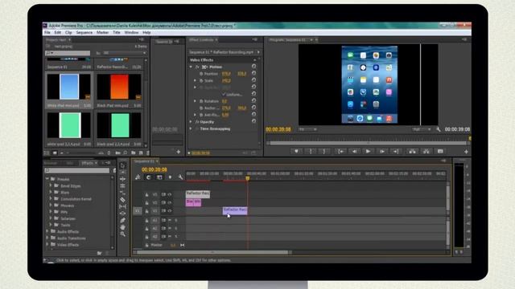
Task: Click the white iPad mini thumbnail
Action: tap(69, 87)
